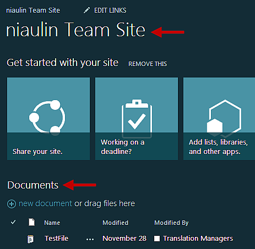Click the TestFile notepad file icon
Screen dimensions: 255x249
tap(30, 239)
